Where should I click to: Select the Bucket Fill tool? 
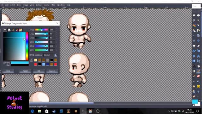coord(199,66)
